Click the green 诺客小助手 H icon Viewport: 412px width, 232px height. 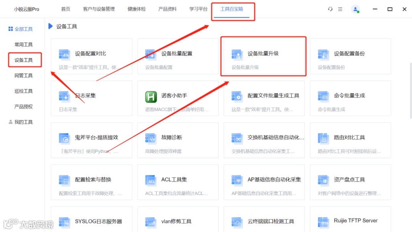point(151,97)
